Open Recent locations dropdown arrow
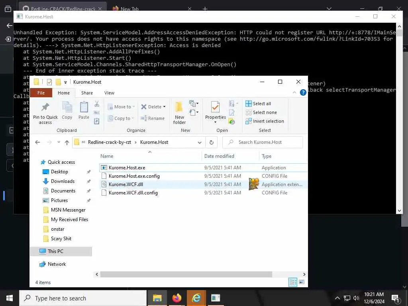Screen dimensions: 408x306 [x=59, y=142]
